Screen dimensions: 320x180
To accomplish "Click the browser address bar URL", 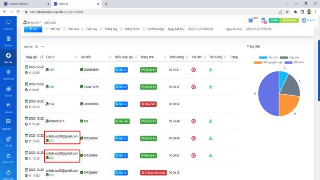I will (56, 12).
